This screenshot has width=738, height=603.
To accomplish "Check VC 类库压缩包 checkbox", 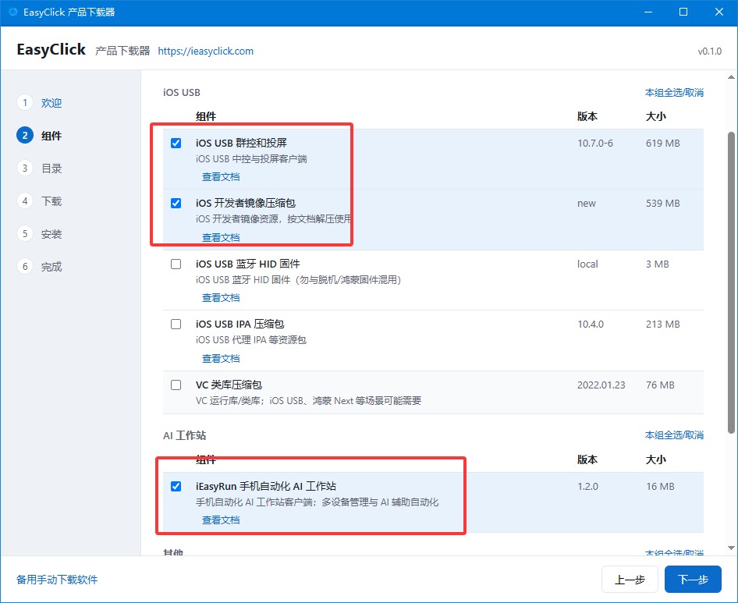I will [176, 385].
